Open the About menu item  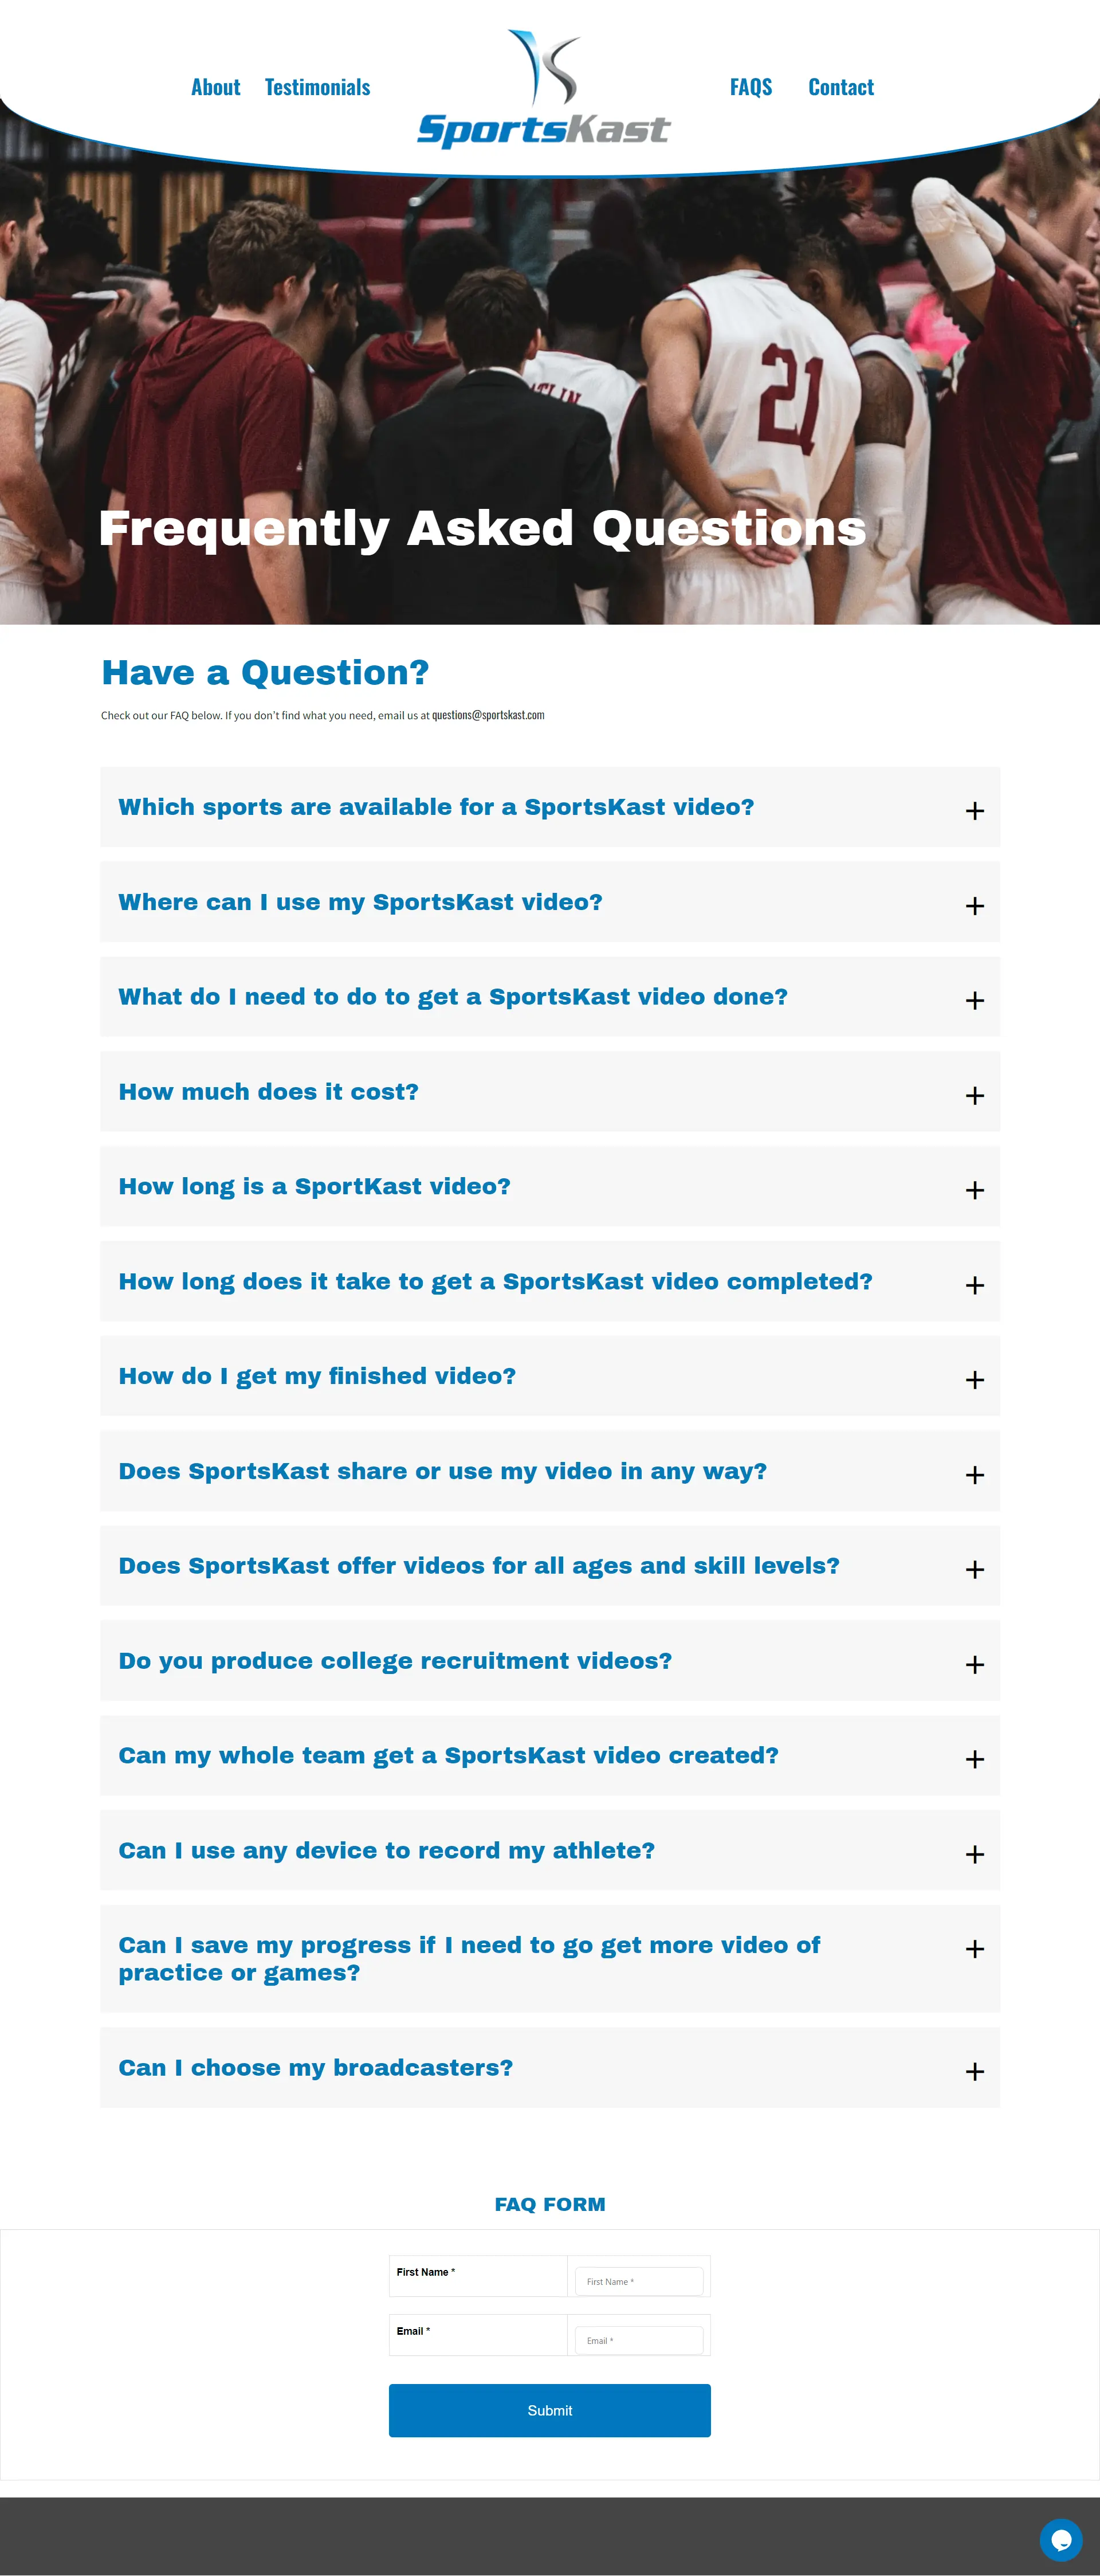click(x=215, y=88)
